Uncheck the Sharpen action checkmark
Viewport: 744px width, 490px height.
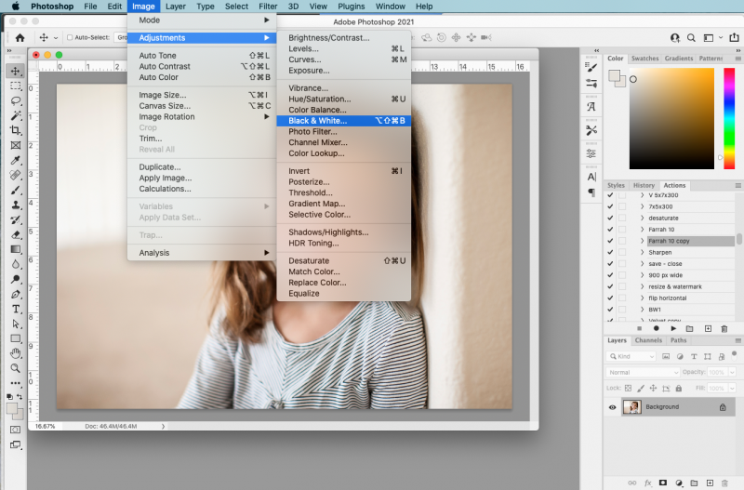pos(610,252)
